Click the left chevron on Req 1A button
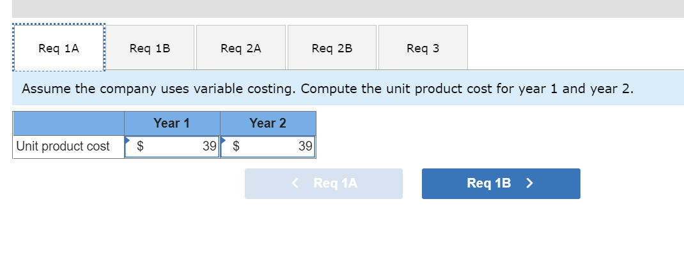Image resolution: width=684 pixels, height=259 pixels. point(295,184)
